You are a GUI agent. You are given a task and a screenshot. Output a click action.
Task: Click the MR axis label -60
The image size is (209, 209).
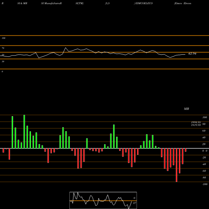[204, 171]
